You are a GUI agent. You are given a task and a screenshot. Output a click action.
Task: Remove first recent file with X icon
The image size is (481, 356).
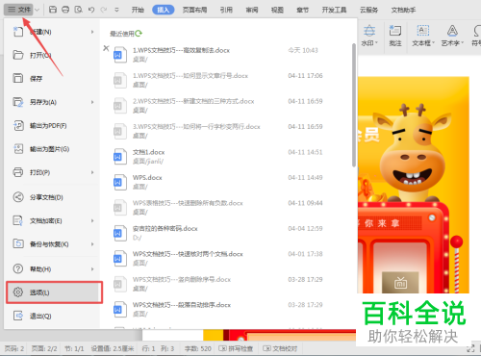coord(106,48)
